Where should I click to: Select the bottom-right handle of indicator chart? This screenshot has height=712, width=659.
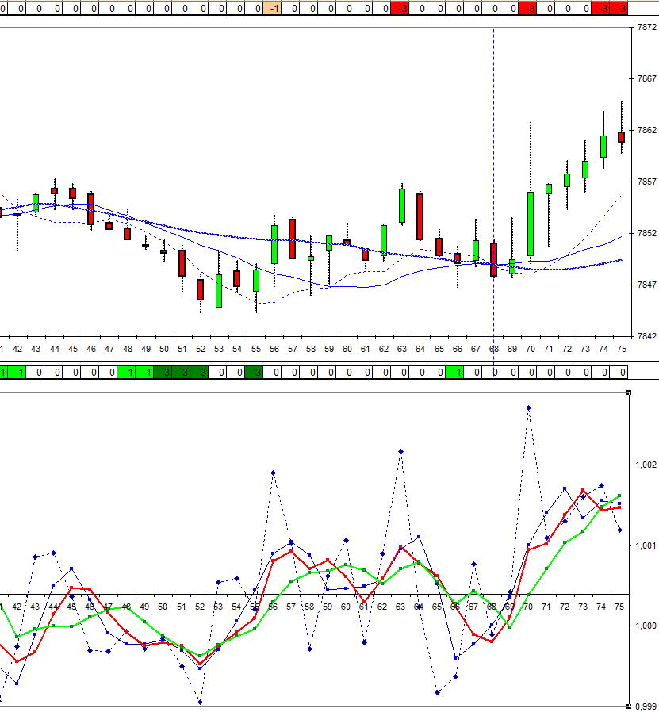pos(630,706)
